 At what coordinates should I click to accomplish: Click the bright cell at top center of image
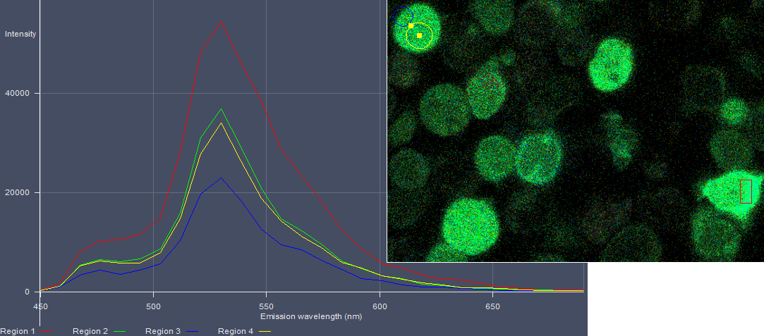pos(612,65)
